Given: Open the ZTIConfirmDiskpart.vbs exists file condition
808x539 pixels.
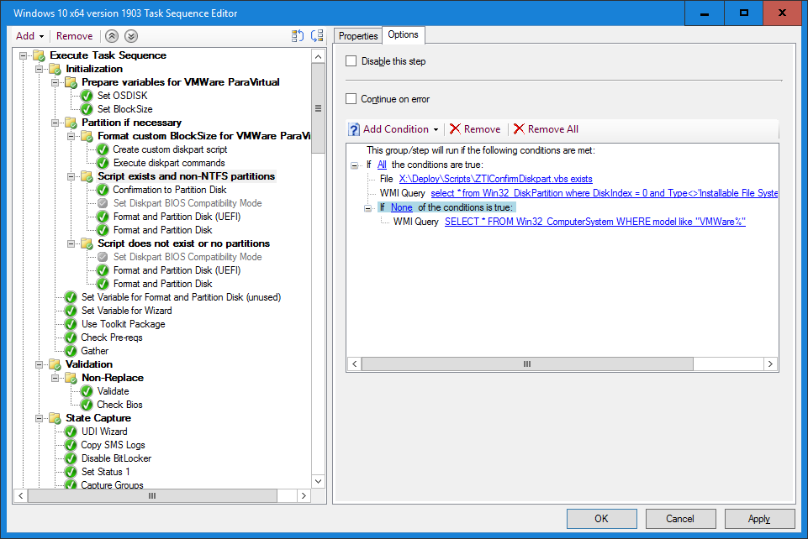Looking at the screenshot, I should click(496, 179).
